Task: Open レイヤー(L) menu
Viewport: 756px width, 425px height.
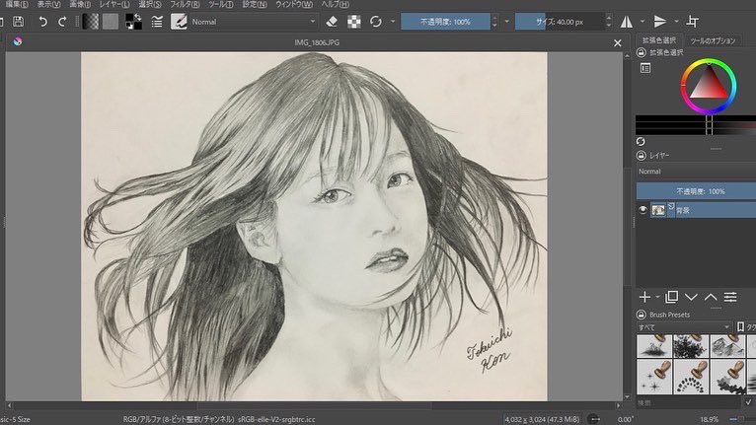Action: (x=114, y=4)
